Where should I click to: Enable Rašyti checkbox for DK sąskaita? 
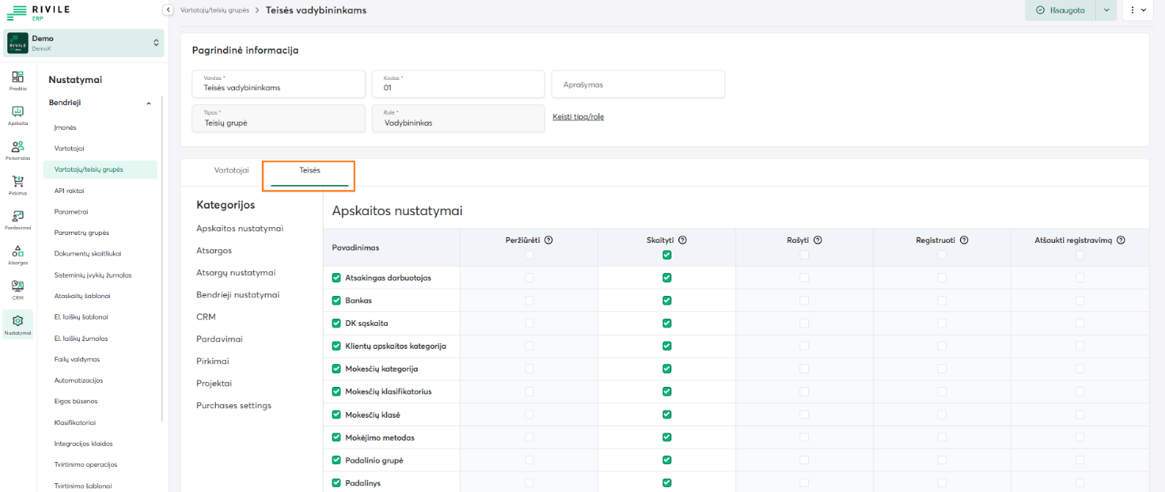tap(804, 324)
